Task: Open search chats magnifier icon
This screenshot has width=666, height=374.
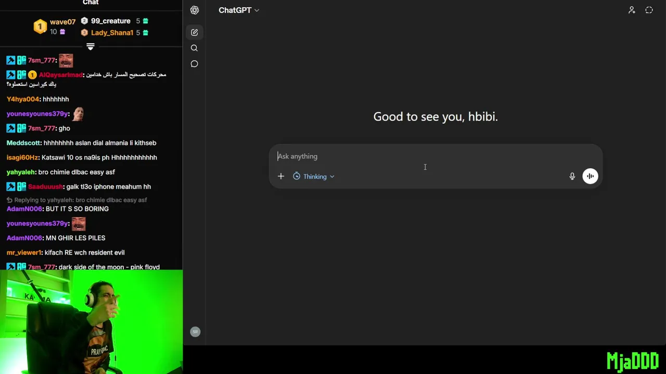Action: coord(194,48)
